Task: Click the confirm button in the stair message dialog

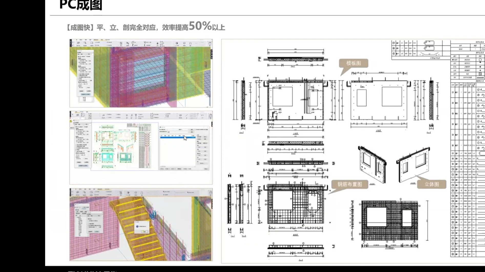Action: click(x=145, y=232)
